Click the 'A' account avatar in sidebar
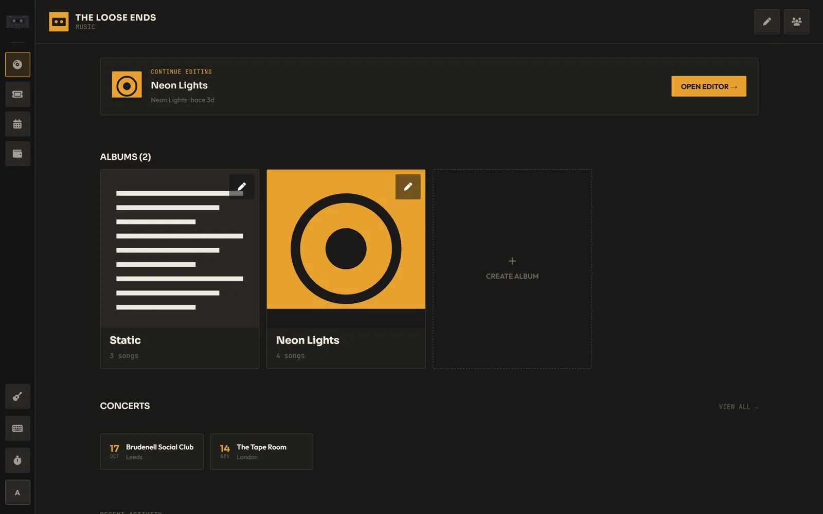 17,492
